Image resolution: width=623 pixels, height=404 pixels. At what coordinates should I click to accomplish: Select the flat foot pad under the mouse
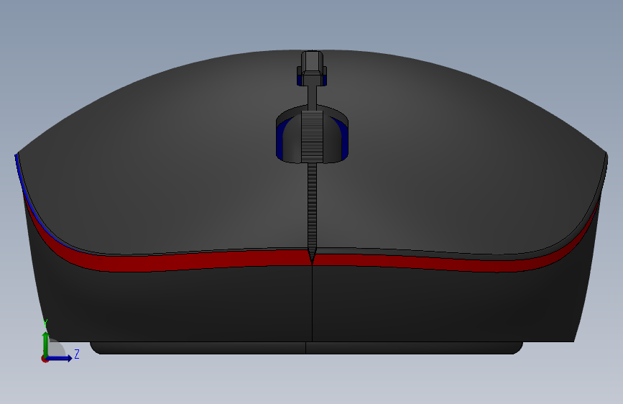[x=306, y=348]
